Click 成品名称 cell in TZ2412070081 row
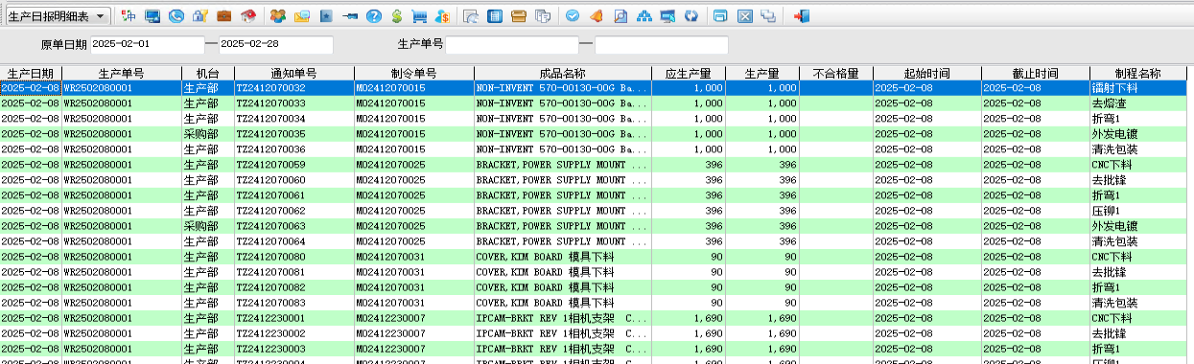Screen dimensions: 1194x364 coord(562,271)
